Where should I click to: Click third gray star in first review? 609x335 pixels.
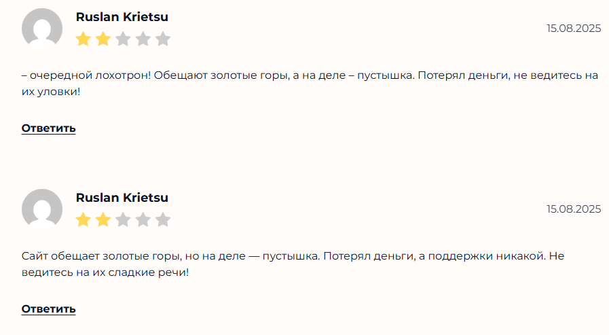(x=123, y=39)
